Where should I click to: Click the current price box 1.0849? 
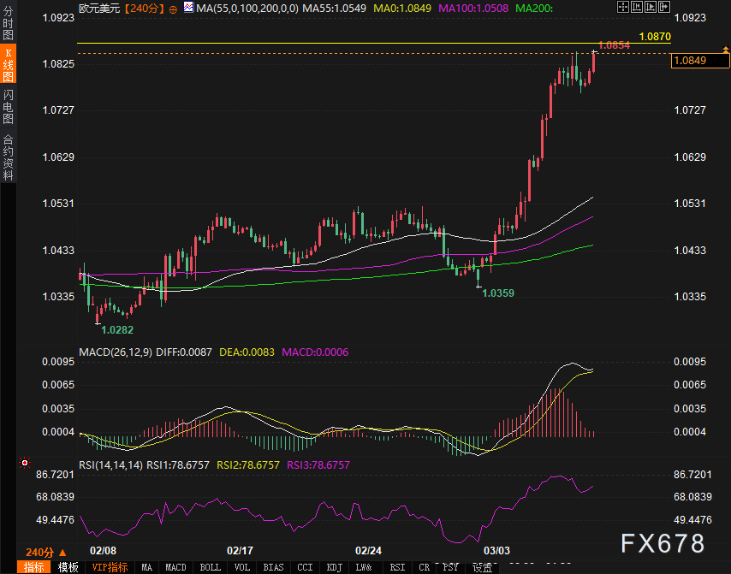coord(700,61)
